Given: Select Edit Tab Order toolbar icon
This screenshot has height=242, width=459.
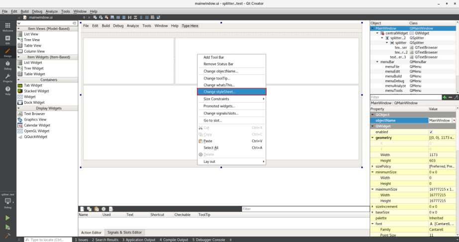Looking at the screenshot, I should click(112, 17).
